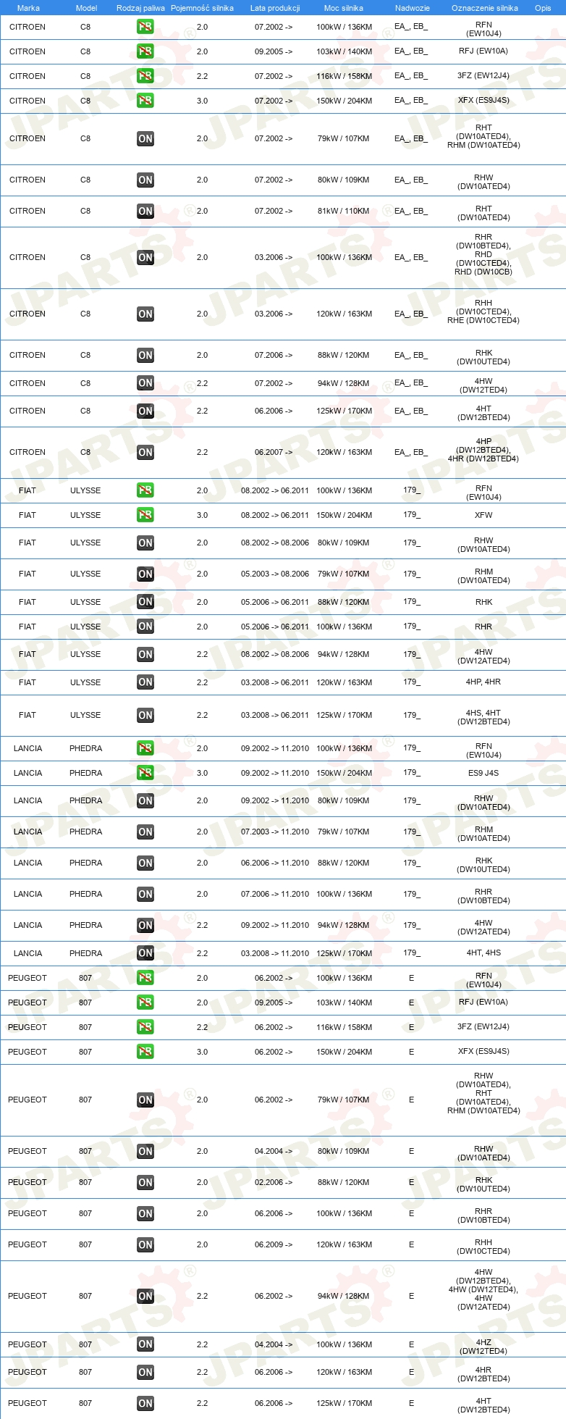Click engine code "4HZ (DW12TED4)"
The width and height of the screenshot is (566, 1419).
[483, 1347]
